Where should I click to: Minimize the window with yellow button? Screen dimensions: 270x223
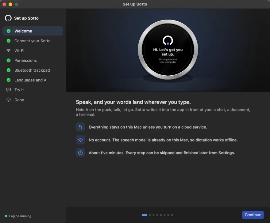(10, 4)
